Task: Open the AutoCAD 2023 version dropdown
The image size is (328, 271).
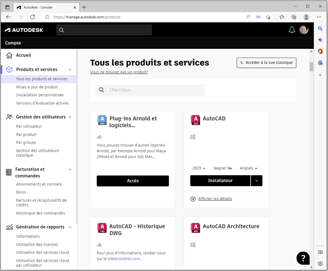Action: coord(199,168)
